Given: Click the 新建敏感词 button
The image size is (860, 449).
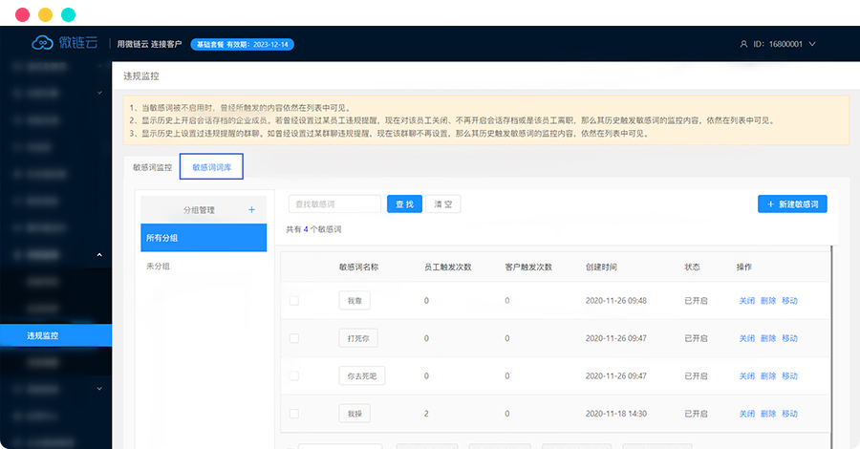Looking at the screenshot, I should (792, 203).
